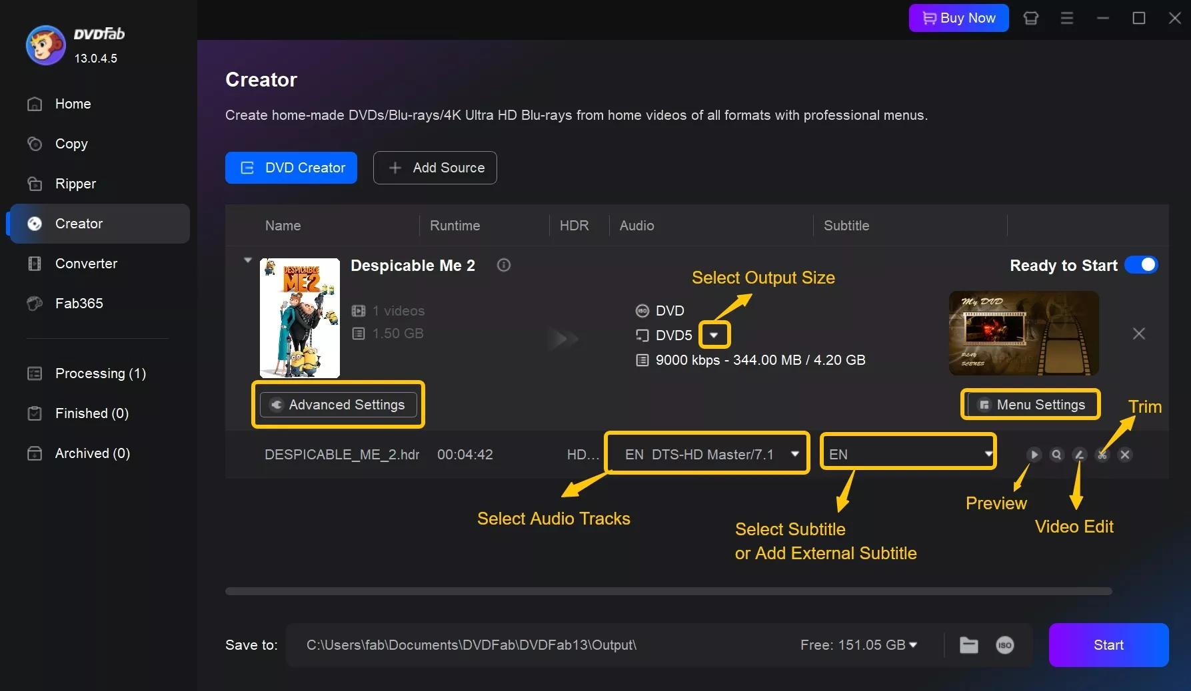
Task: Preview the DESPICABLE_ME_2.hdr video
Action: (x=1034, y=455)
